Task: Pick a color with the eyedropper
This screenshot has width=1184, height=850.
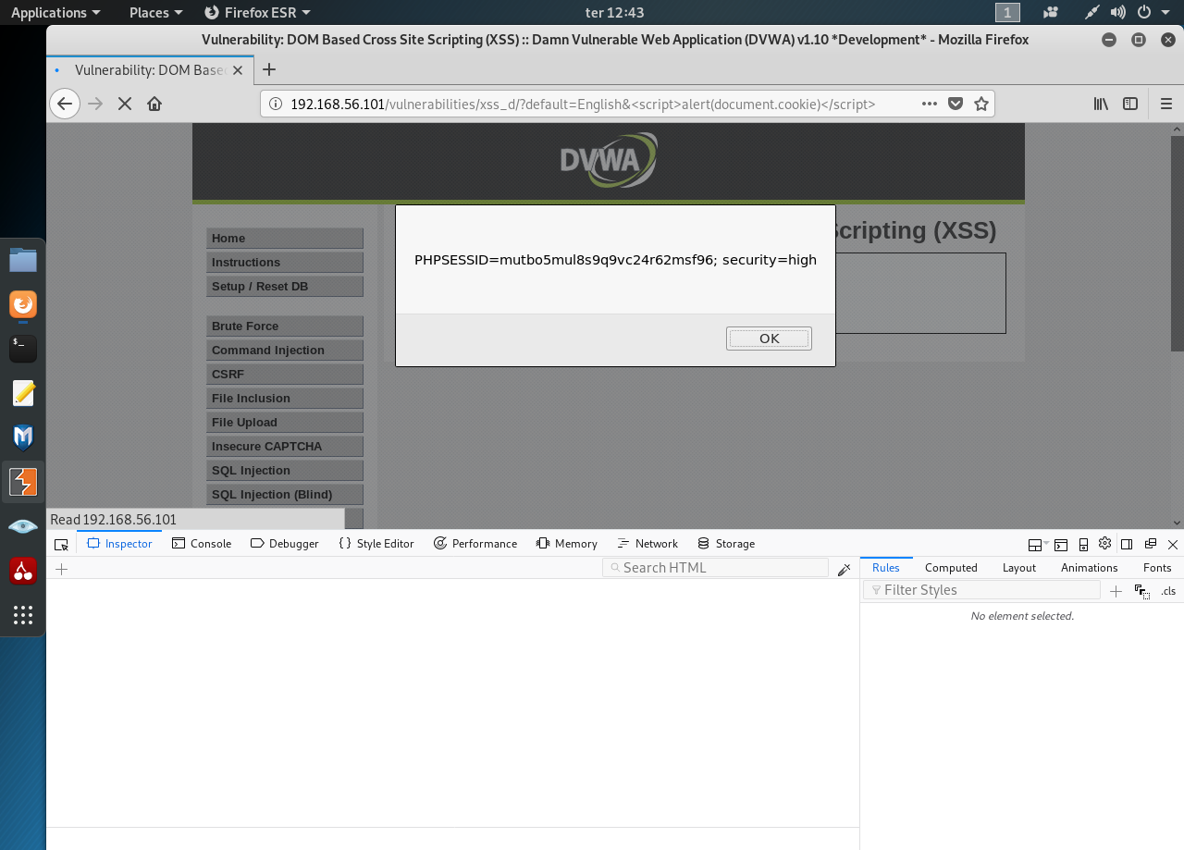Action: point(844,570)
